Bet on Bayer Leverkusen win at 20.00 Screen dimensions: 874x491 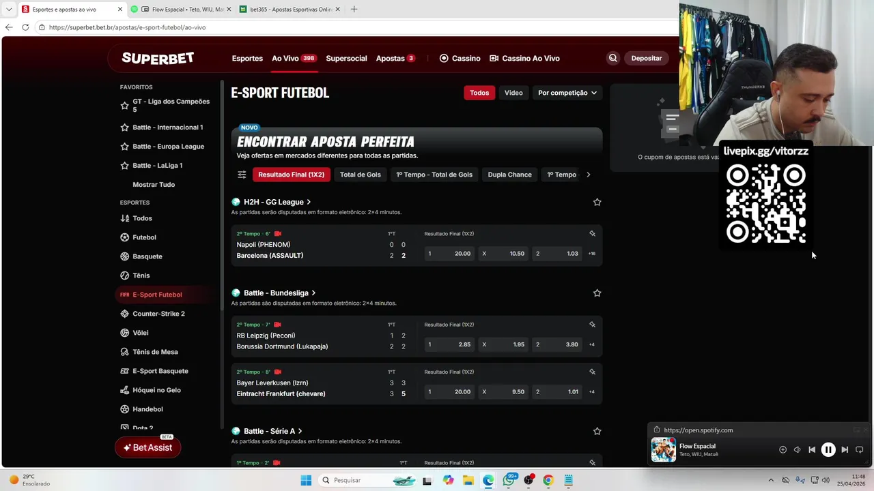point(450,391)
